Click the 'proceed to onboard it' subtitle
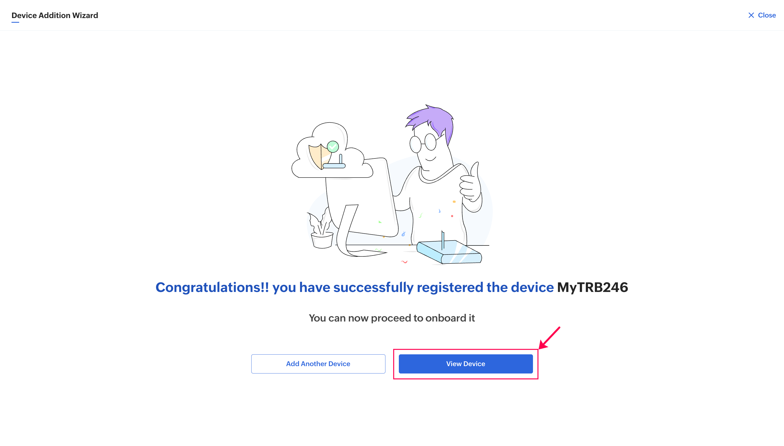 coord(391,318)
